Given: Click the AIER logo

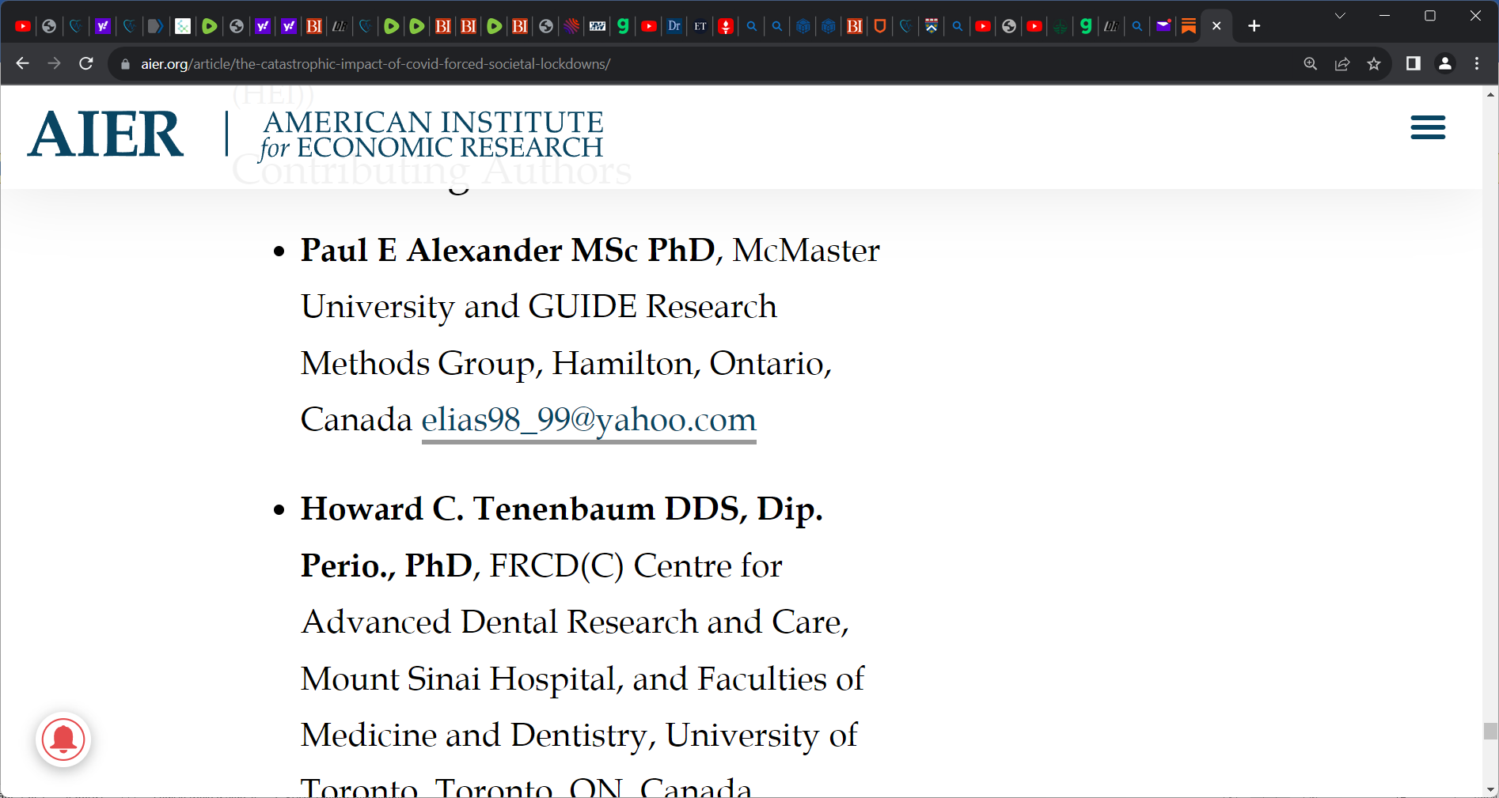Looking at the screenshot, I should click(105, 134).
